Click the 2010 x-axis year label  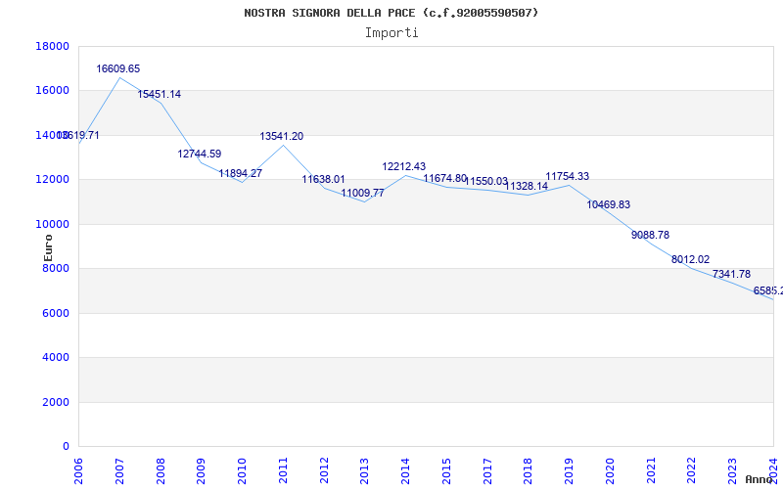pos(242,470)
